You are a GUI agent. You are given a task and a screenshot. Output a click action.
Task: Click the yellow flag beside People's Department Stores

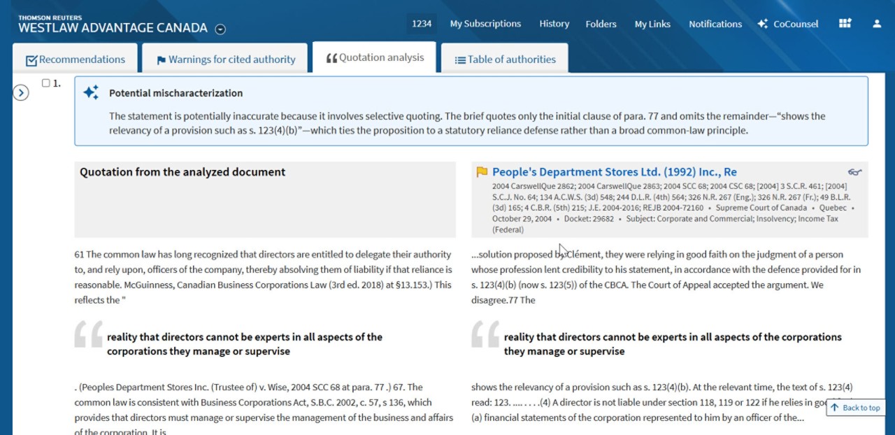(x=482, y=172)
